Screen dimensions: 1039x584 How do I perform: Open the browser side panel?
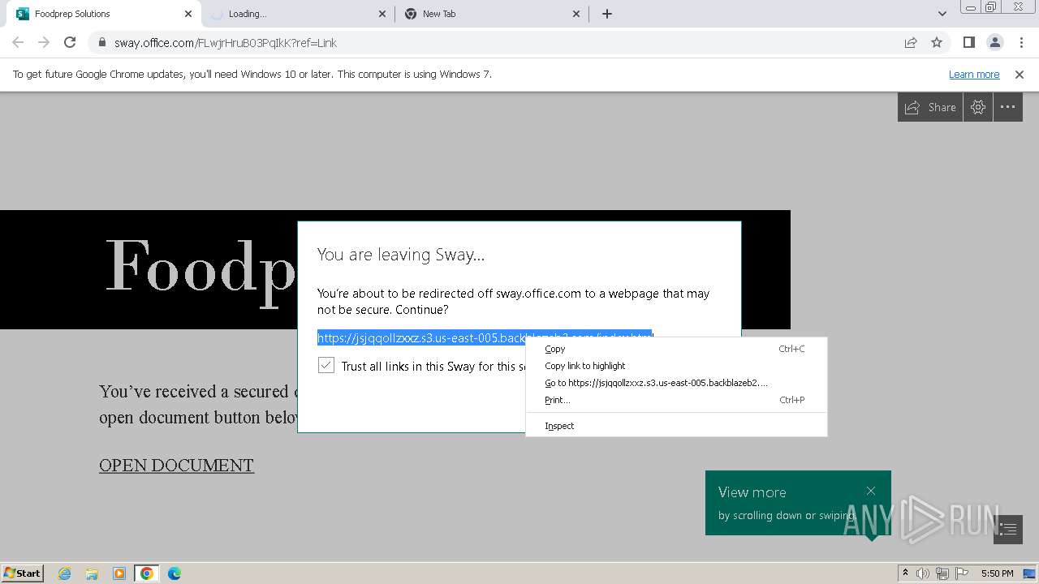[968, 42]
